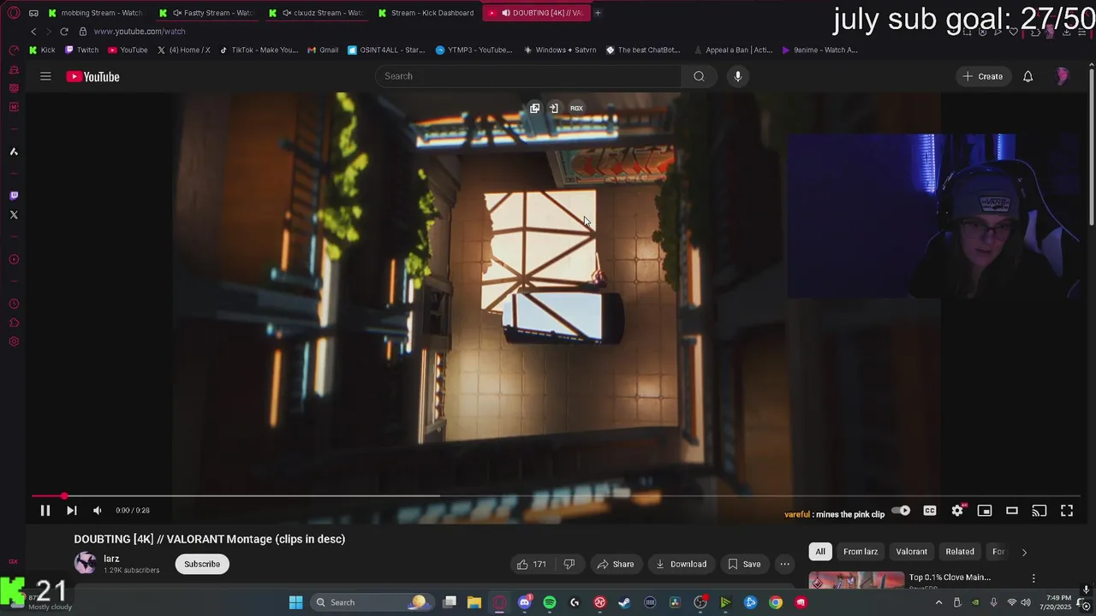Viewport: 1096px width, 616px height.
Task: Switch to the Fastty Stream browser tab
Action: [x=205, y=13]
